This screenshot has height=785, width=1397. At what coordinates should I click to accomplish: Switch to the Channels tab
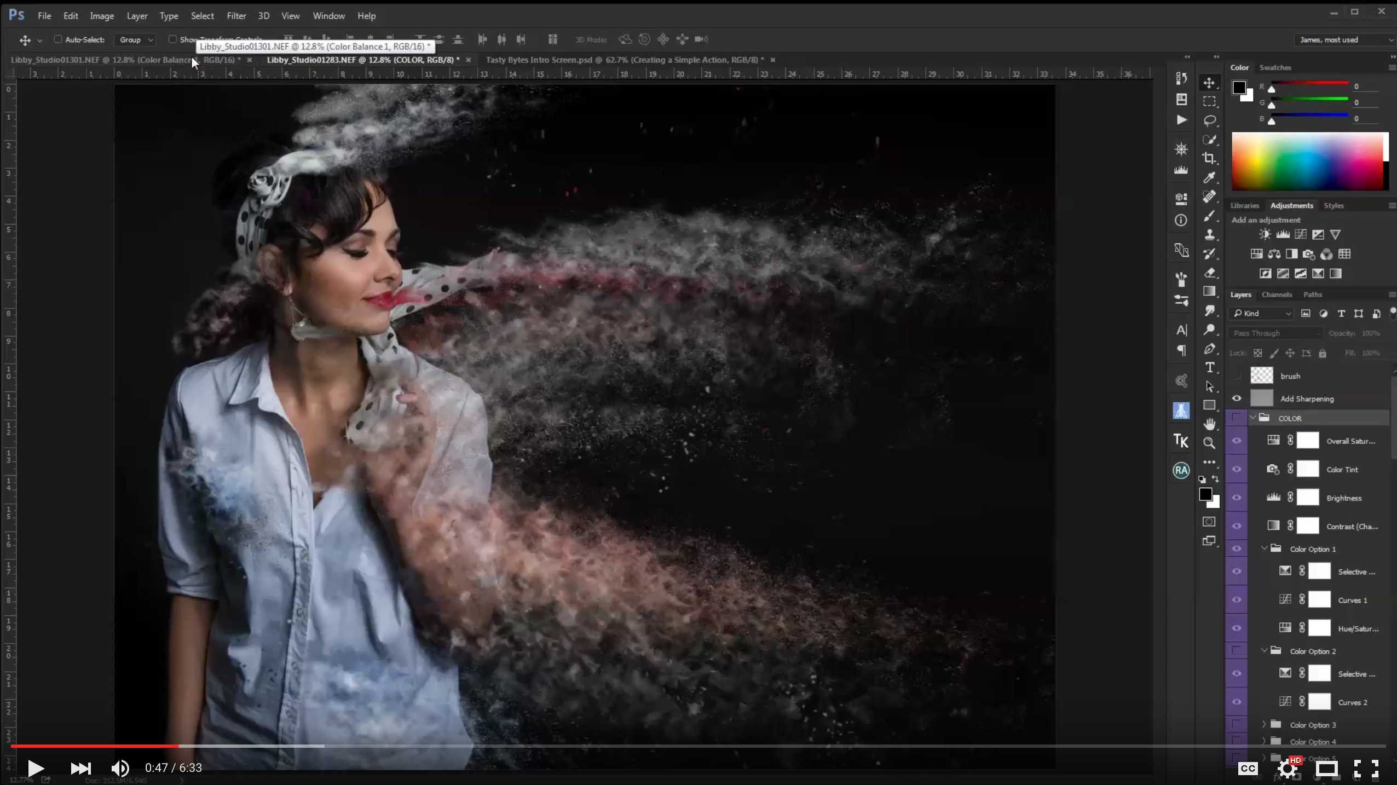[x=1277, y=295]
